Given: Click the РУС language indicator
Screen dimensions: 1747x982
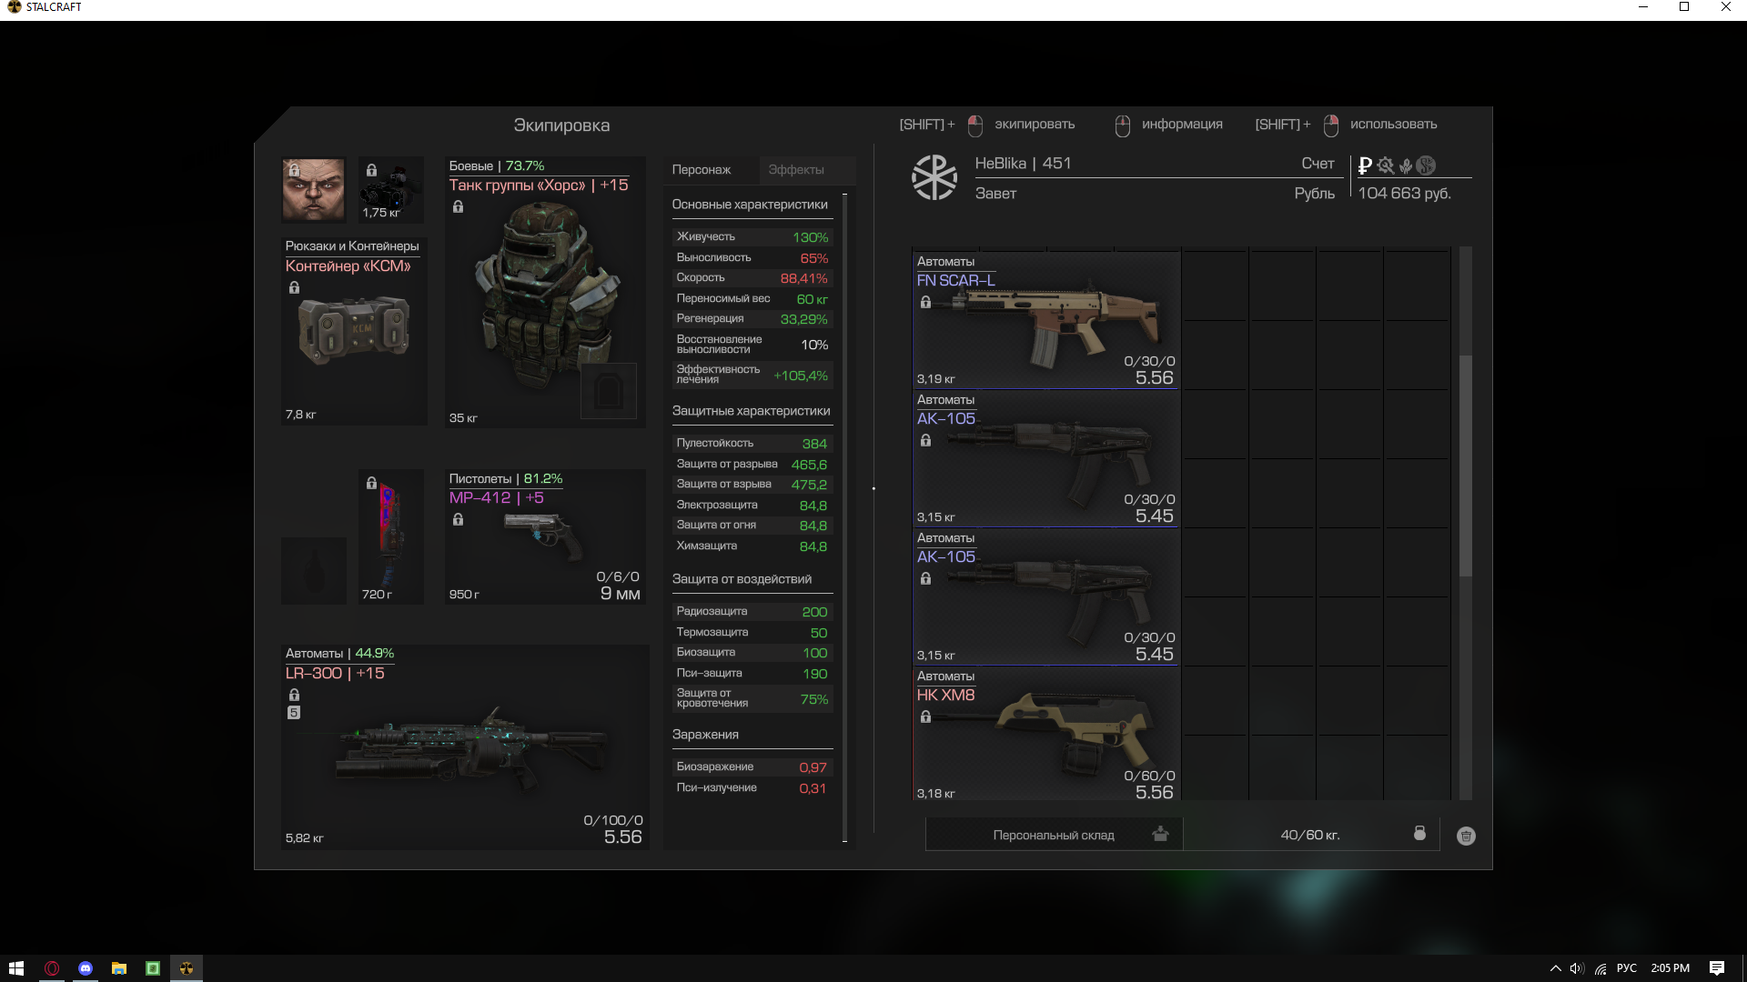Looking at the screenshot, I should coord(1627,968).
